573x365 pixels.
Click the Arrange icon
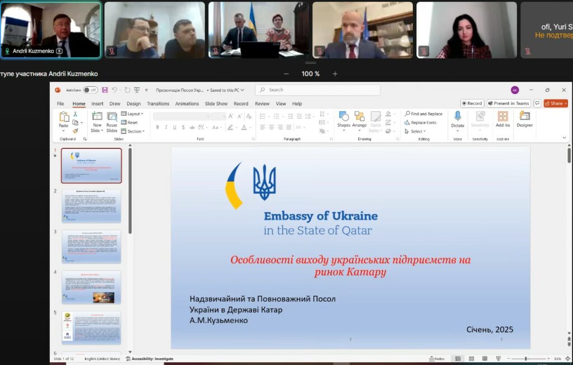tap(359, 116)
